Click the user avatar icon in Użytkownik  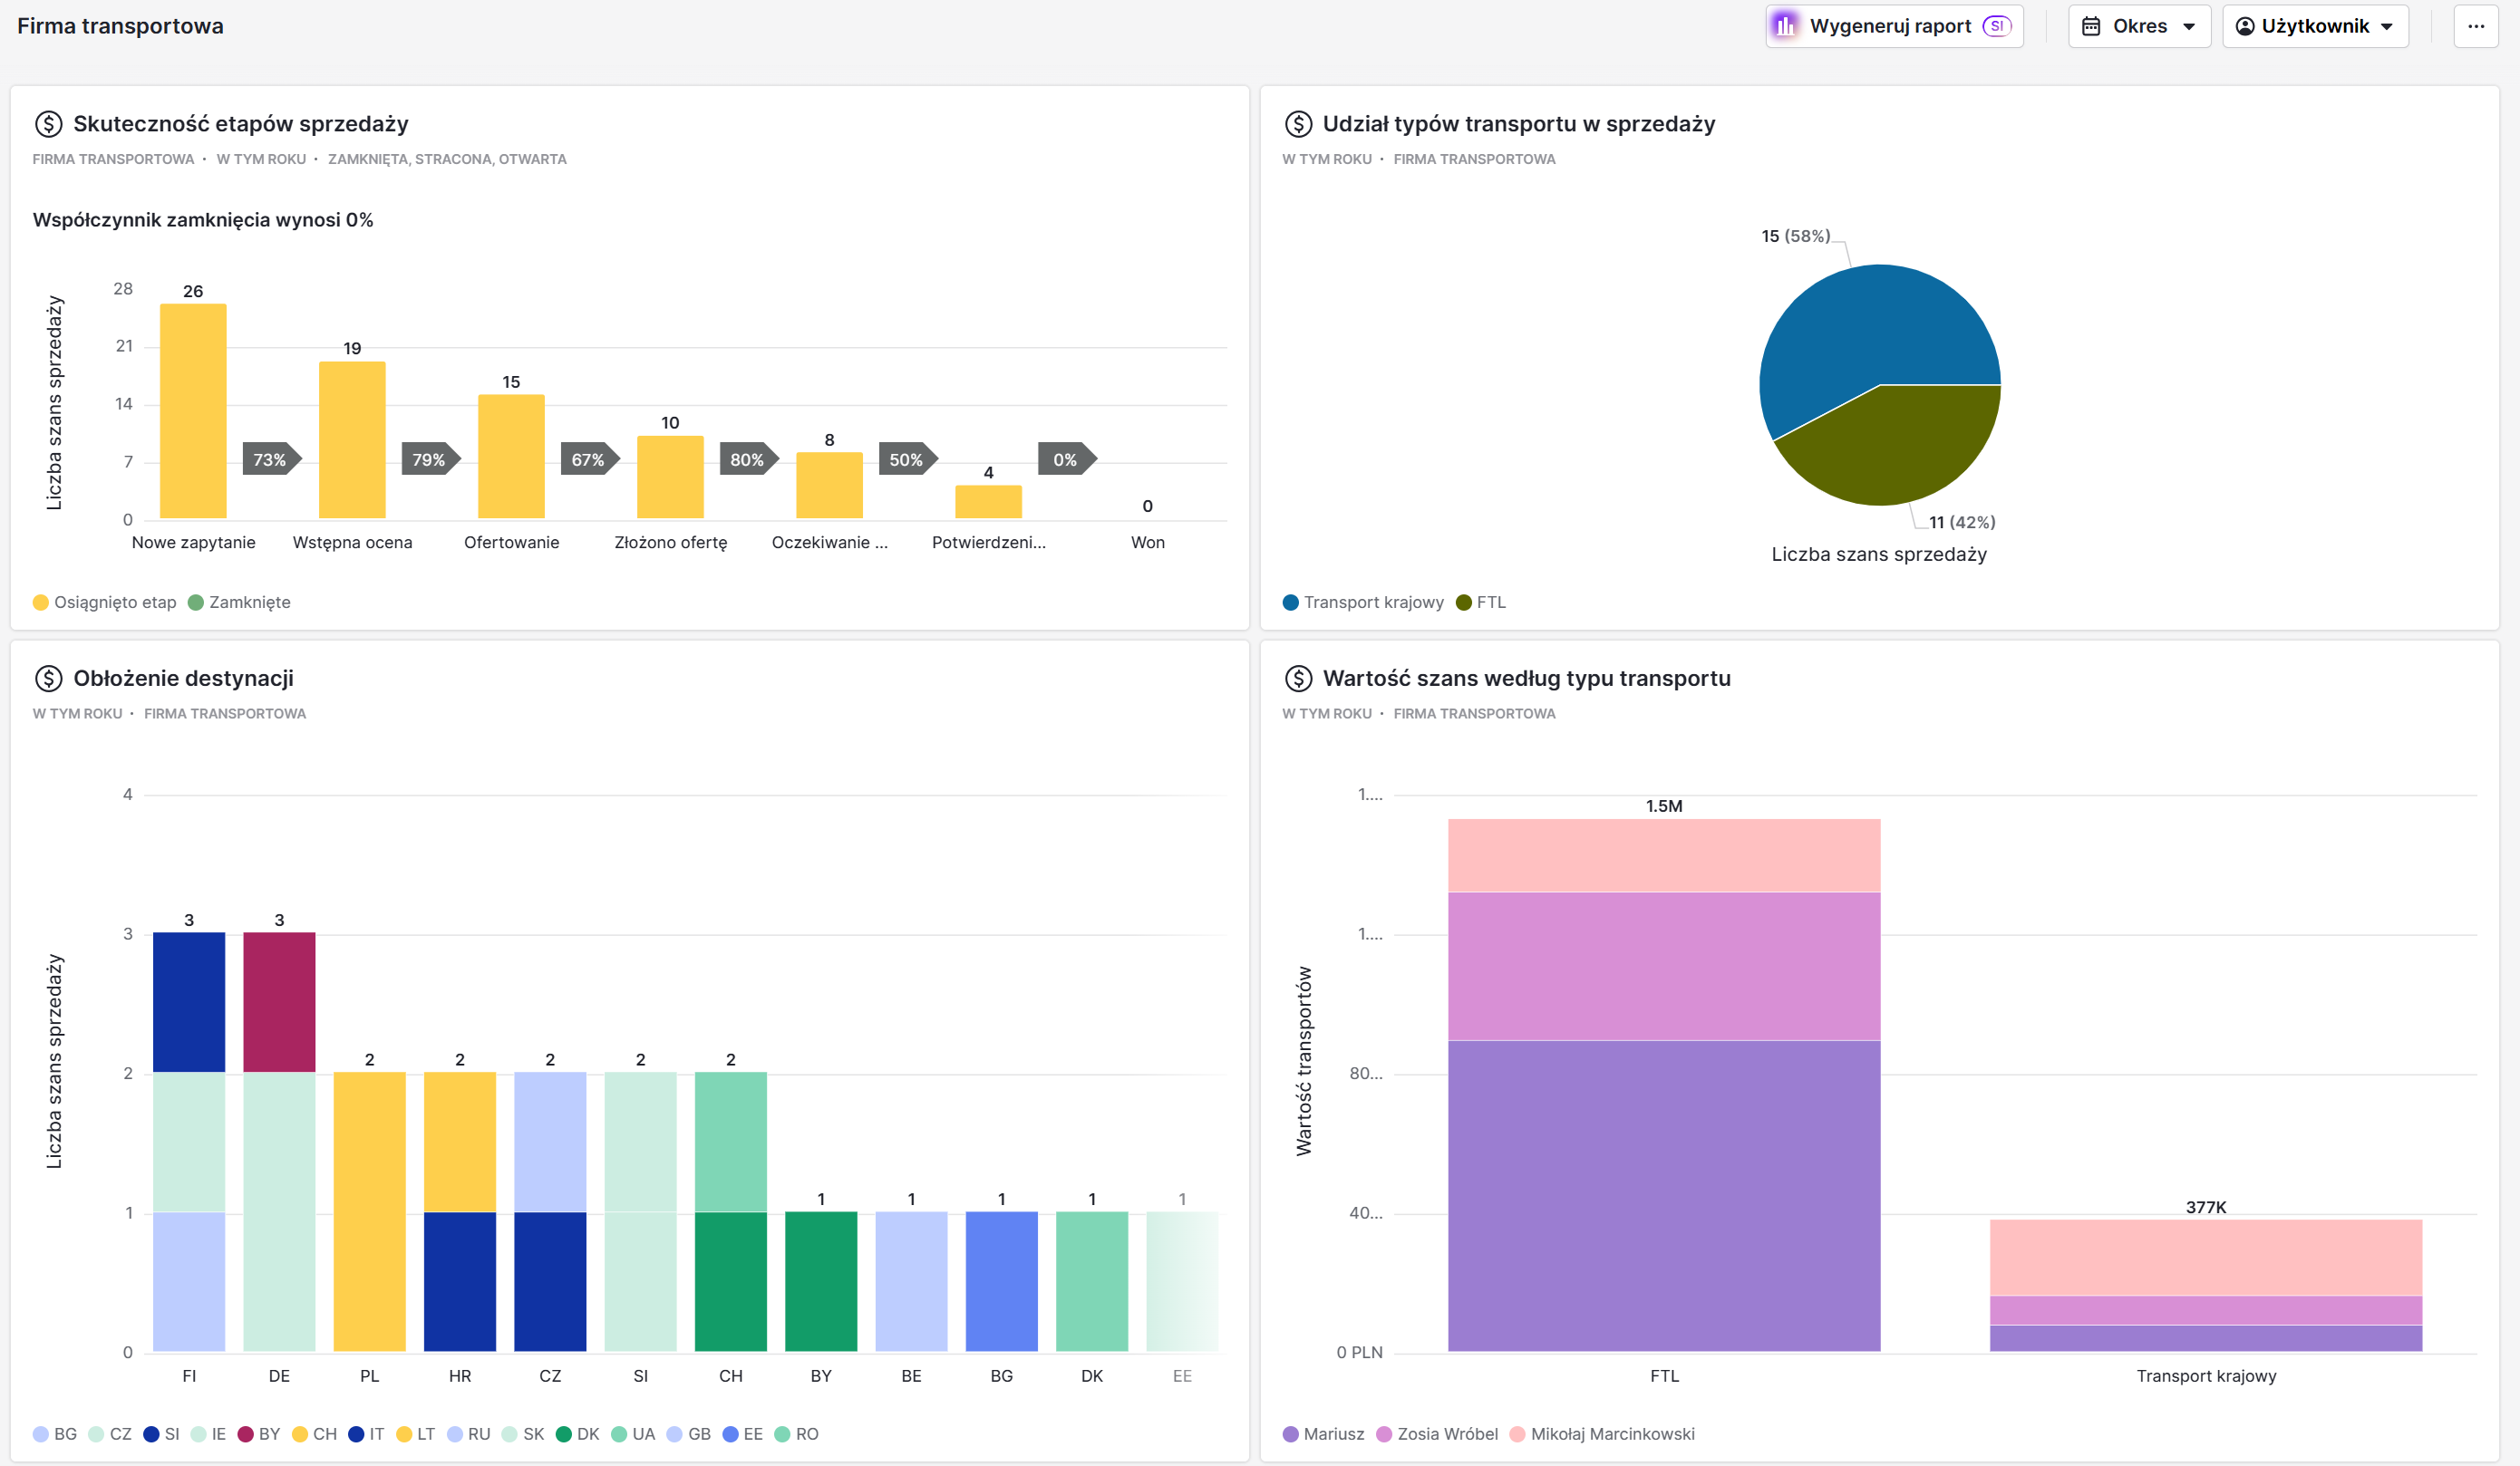[2245, 26]
